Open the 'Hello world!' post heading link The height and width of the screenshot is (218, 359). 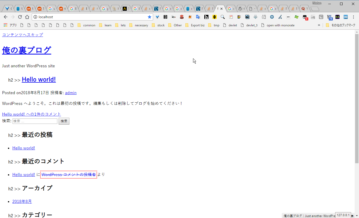pyautogui.click(x=39, y=80)
